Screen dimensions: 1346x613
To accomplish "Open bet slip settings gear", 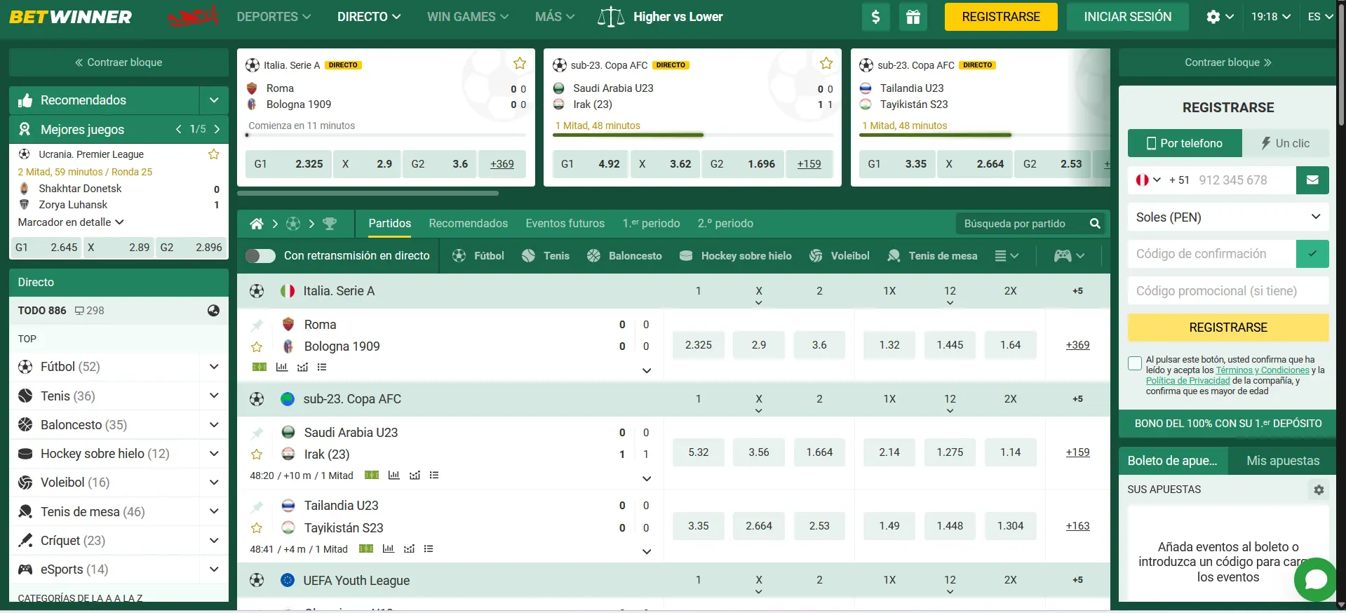I will pos(1319,490).
